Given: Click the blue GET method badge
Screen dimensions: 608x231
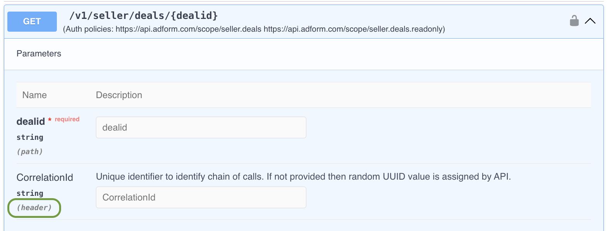Looking at the screenshot, I should pos(32,22).
